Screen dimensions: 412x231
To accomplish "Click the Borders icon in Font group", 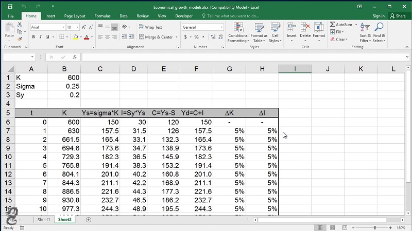I will point(62,37).
